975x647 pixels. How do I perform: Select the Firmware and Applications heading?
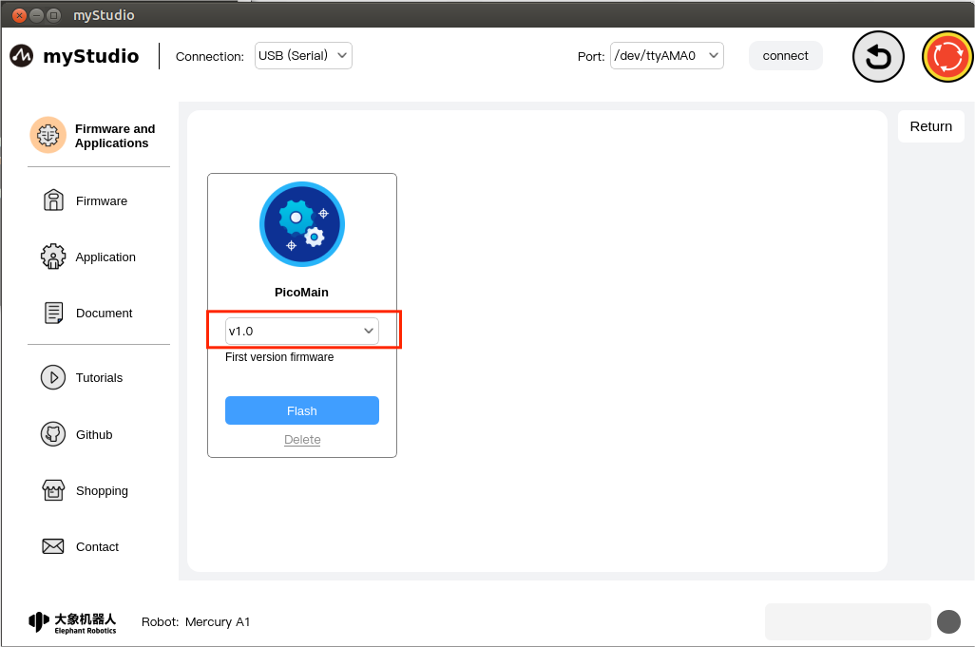coord(115,136)
